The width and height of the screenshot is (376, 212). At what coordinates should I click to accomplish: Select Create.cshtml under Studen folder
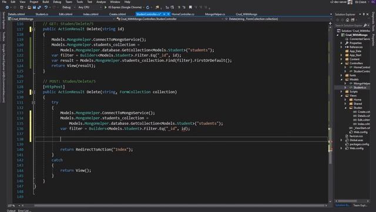[362, 112]
